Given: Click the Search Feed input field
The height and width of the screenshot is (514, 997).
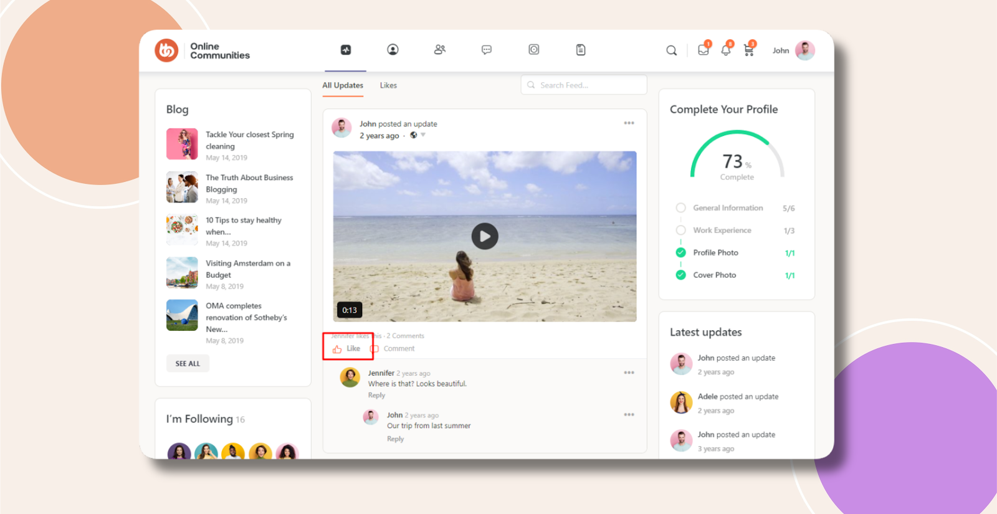Looking at the screenshot, I should tap(584, 85).
